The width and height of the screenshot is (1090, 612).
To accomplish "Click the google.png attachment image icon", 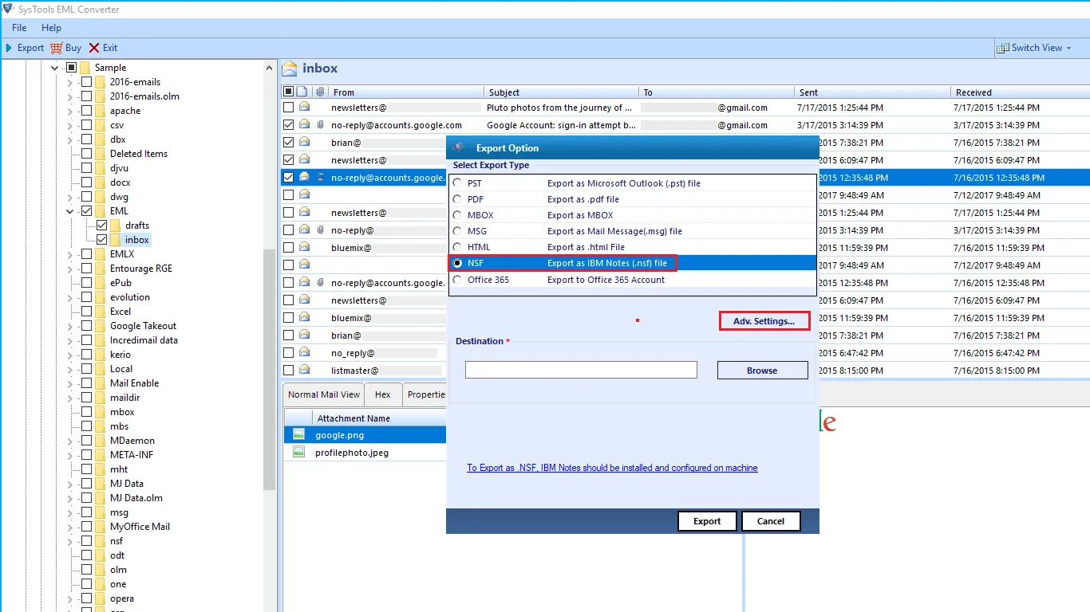I will [x=299, y=435].
